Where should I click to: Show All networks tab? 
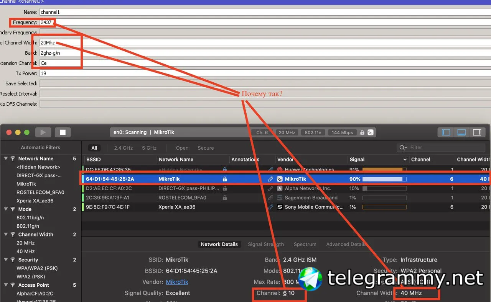tap(94, 148)
